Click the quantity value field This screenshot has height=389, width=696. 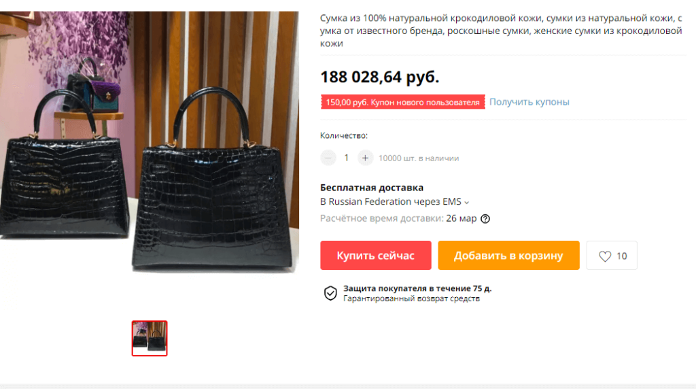click(x=347, y=158)
